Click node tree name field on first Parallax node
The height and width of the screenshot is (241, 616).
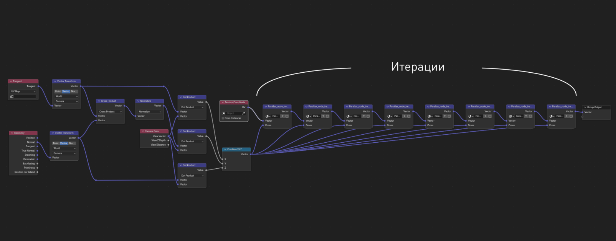click(x=276, y=116)
